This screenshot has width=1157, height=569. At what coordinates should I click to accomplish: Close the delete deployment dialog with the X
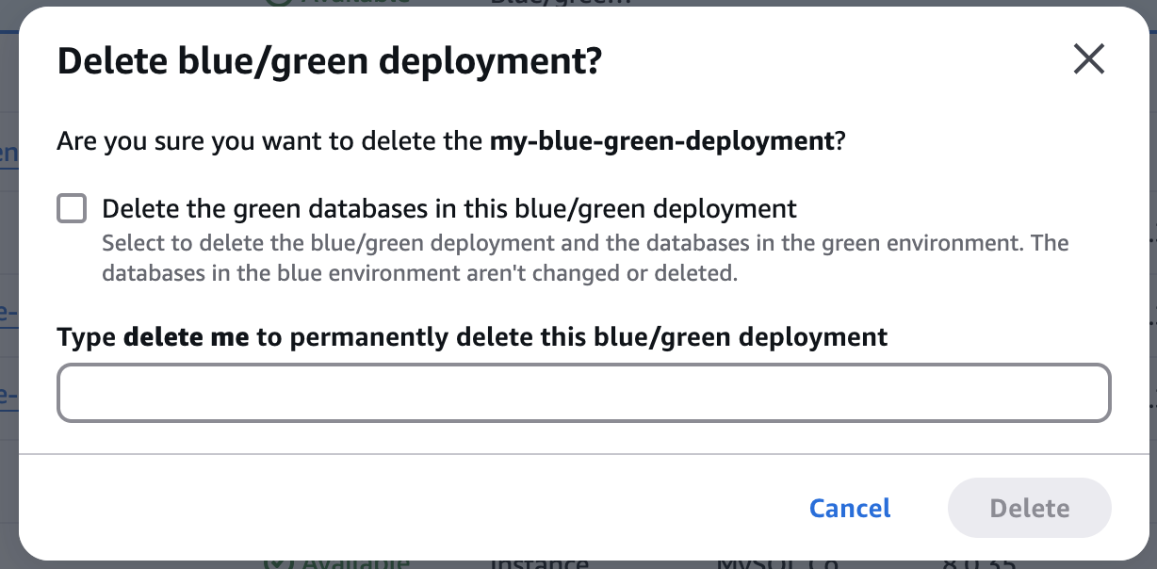pyautogui.click(x=1088, y=58)
